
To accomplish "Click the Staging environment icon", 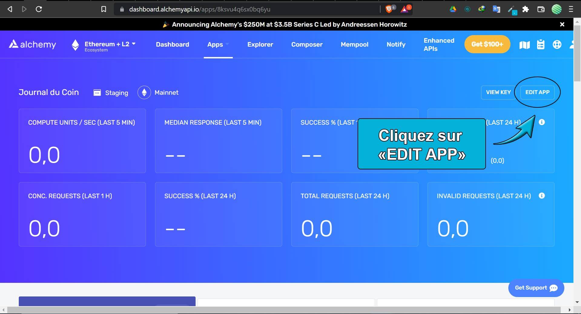I will (97, 93).
